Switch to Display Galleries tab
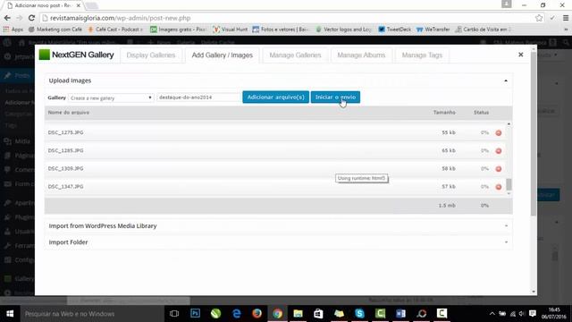572x322 pixels. pos(151,55)
